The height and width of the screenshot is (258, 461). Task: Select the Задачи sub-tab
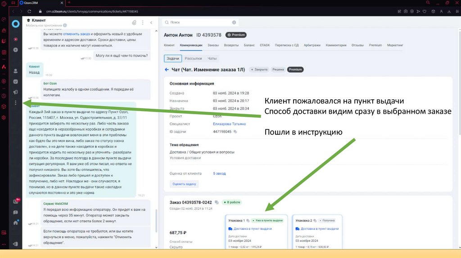click(173, 58)
